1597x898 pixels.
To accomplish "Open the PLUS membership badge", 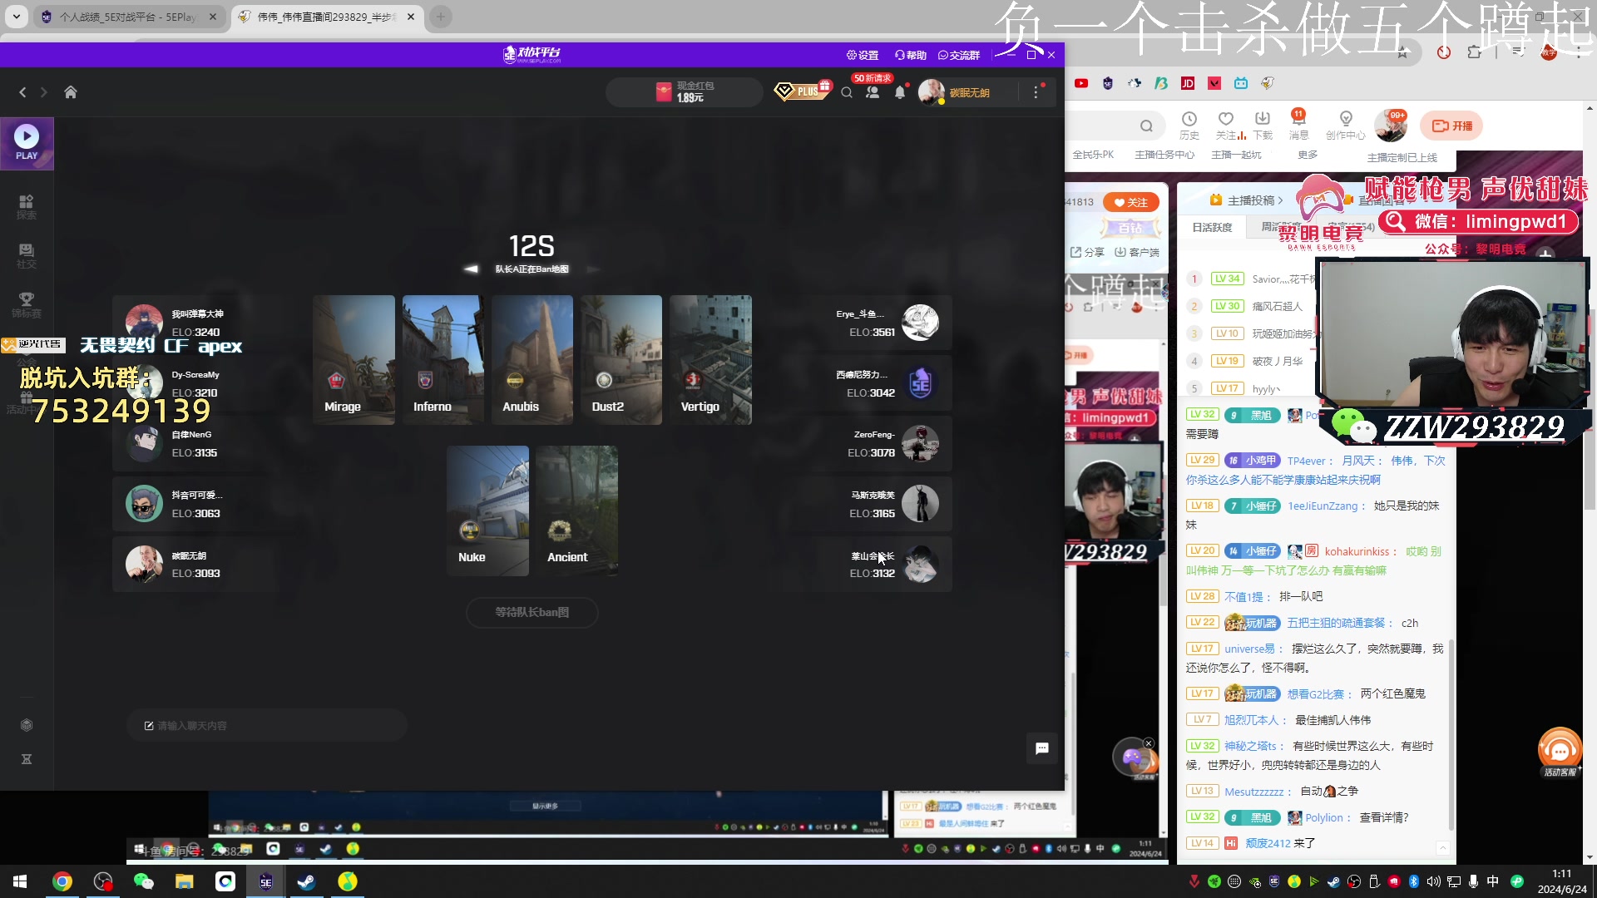I will pyautogui.click(x=802, y=91).
